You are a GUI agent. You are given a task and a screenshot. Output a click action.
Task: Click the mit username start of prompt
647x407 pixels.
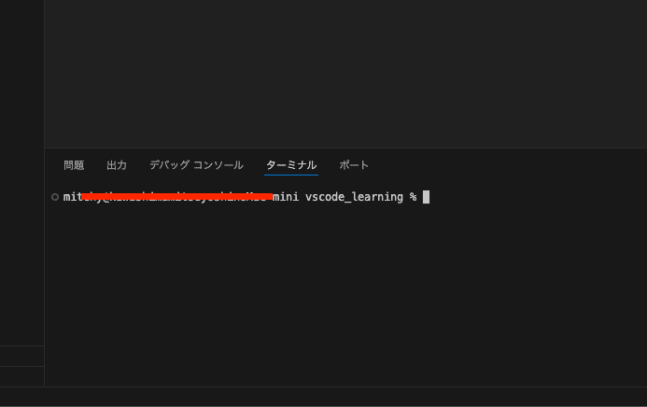[x=73, y=197]
